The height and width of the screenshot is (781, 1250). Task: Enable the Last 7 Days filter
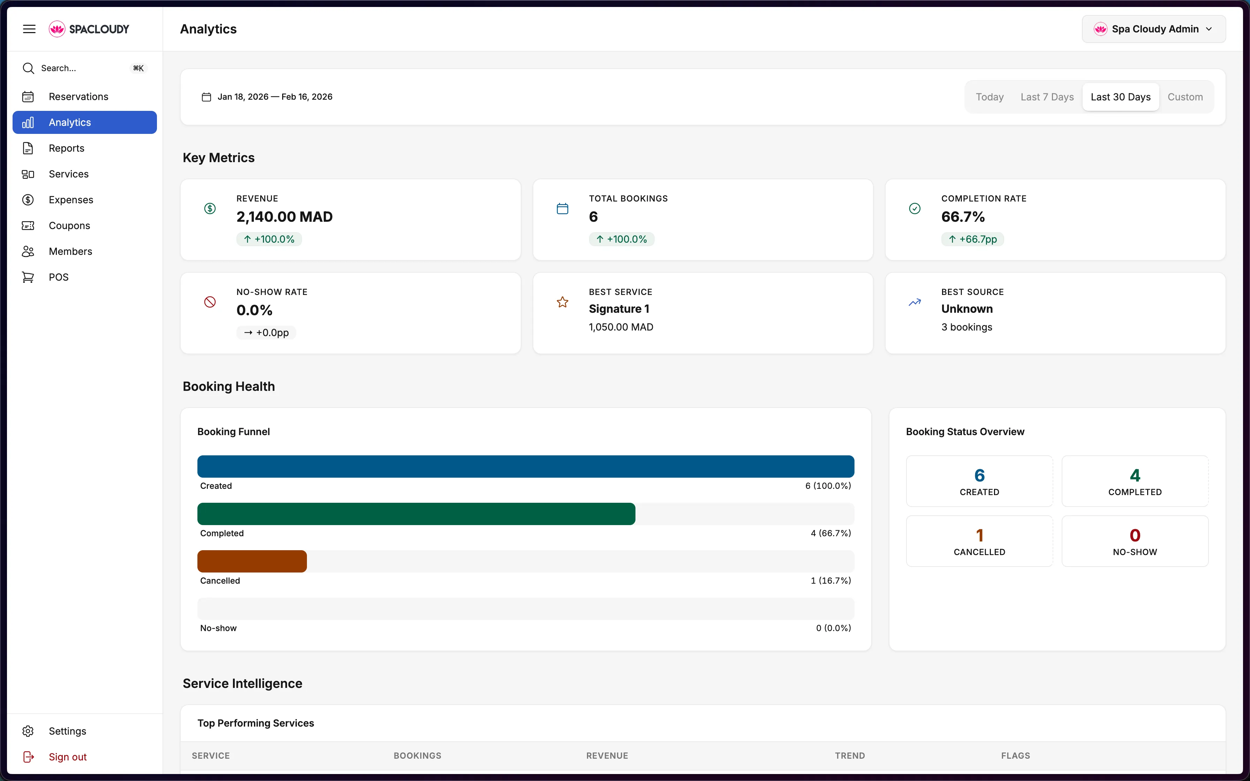(x=1046, y=97)
